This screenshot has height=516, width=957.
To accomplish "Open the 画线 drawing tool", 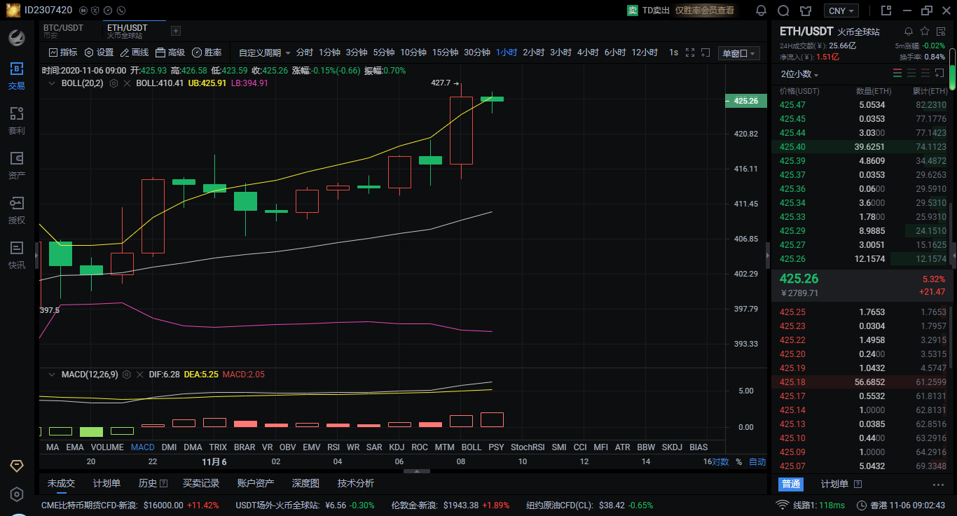I will pyautogui.click(x=134, y=53).
